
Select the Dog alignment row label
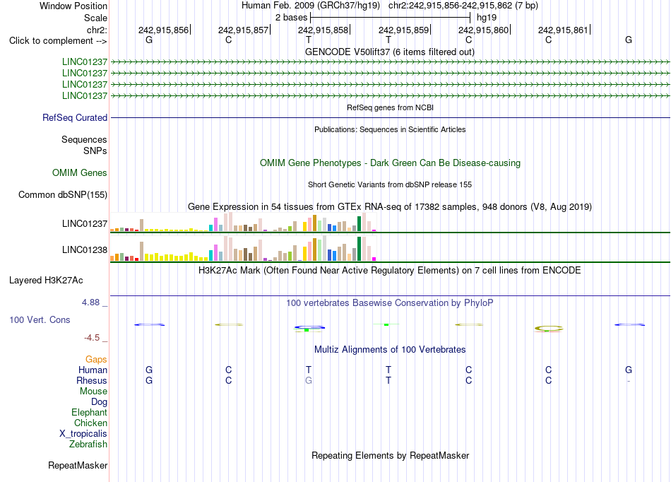click(99, 402)
